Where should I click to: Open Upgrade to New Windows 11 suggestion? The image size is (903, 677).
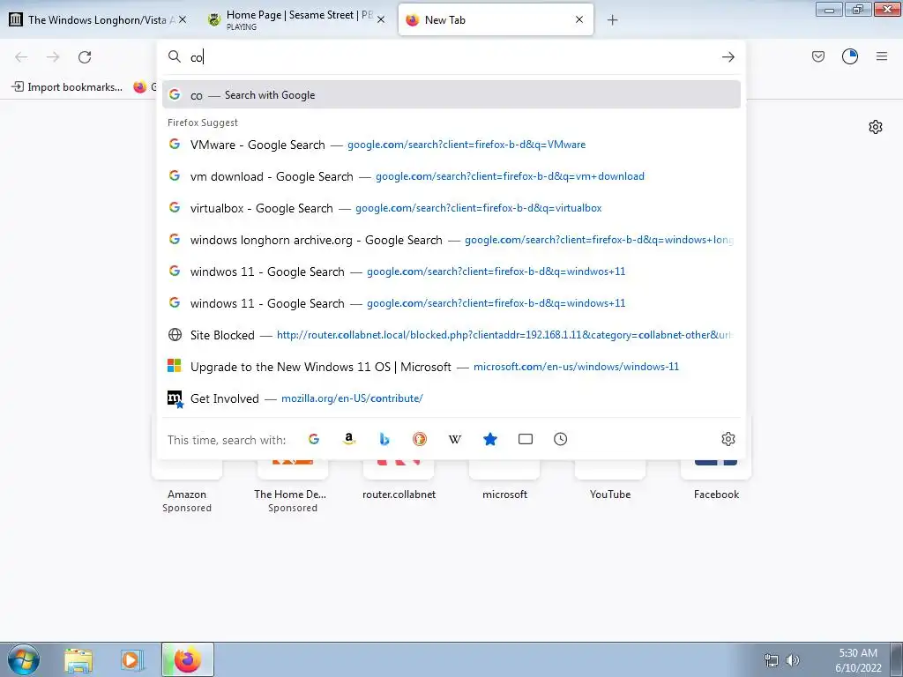[451, 366]
